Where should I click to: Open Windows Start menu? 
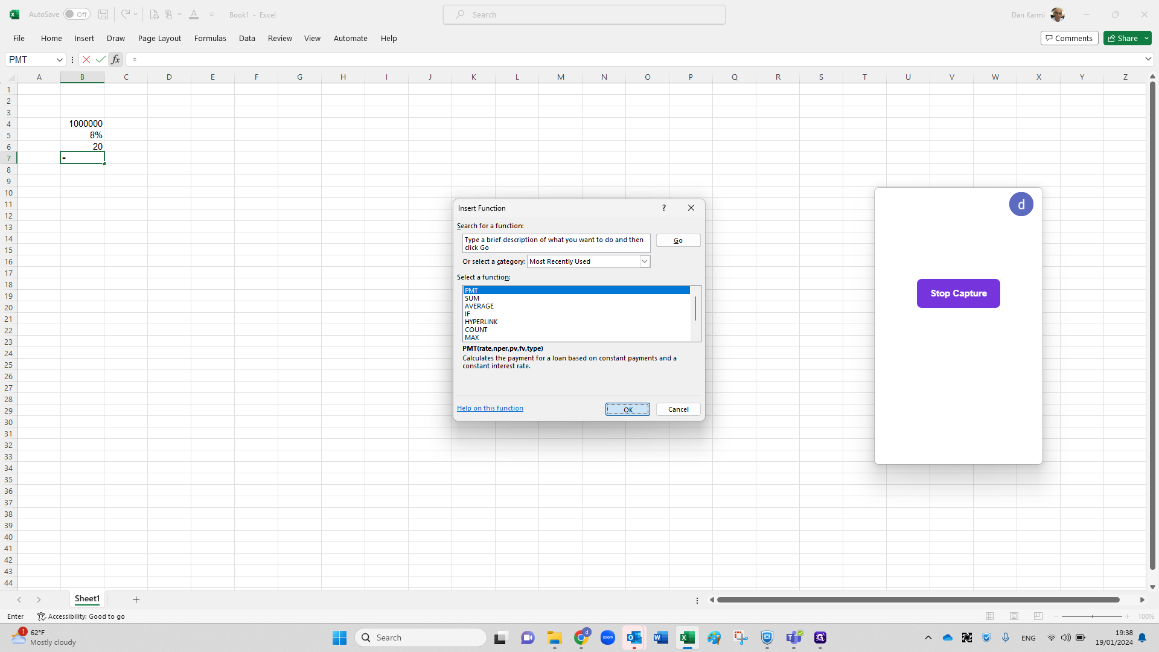click(339, 638)
